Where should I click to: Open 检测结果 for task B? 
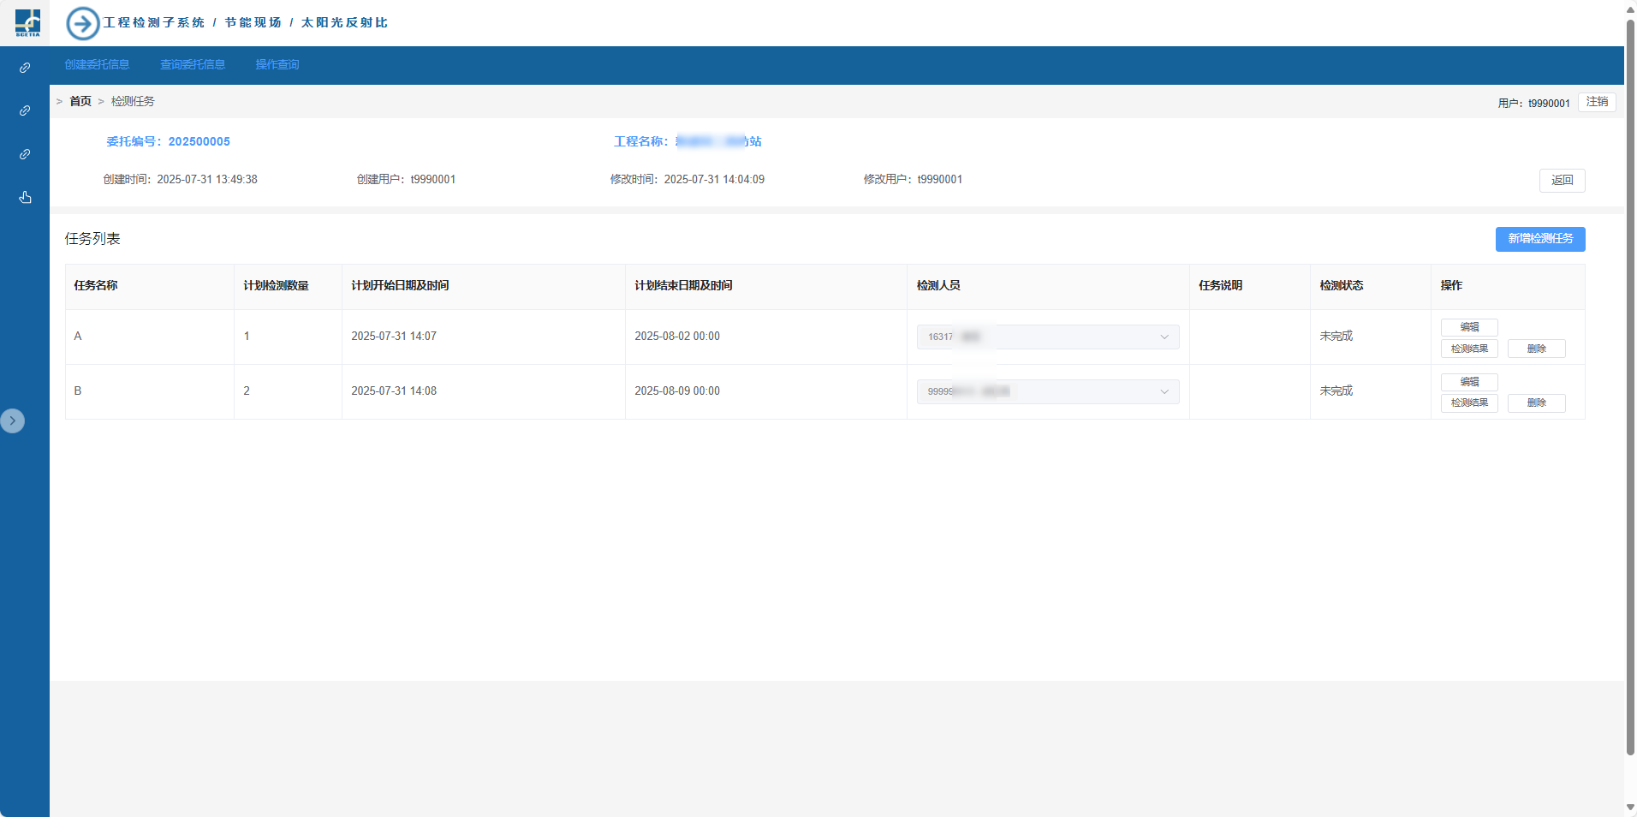(x=1469, y=403)
